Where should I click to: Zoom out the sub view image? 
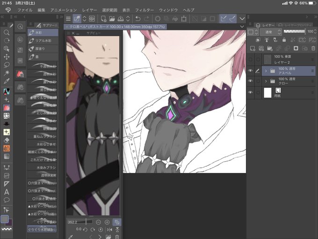coord(98,222)
